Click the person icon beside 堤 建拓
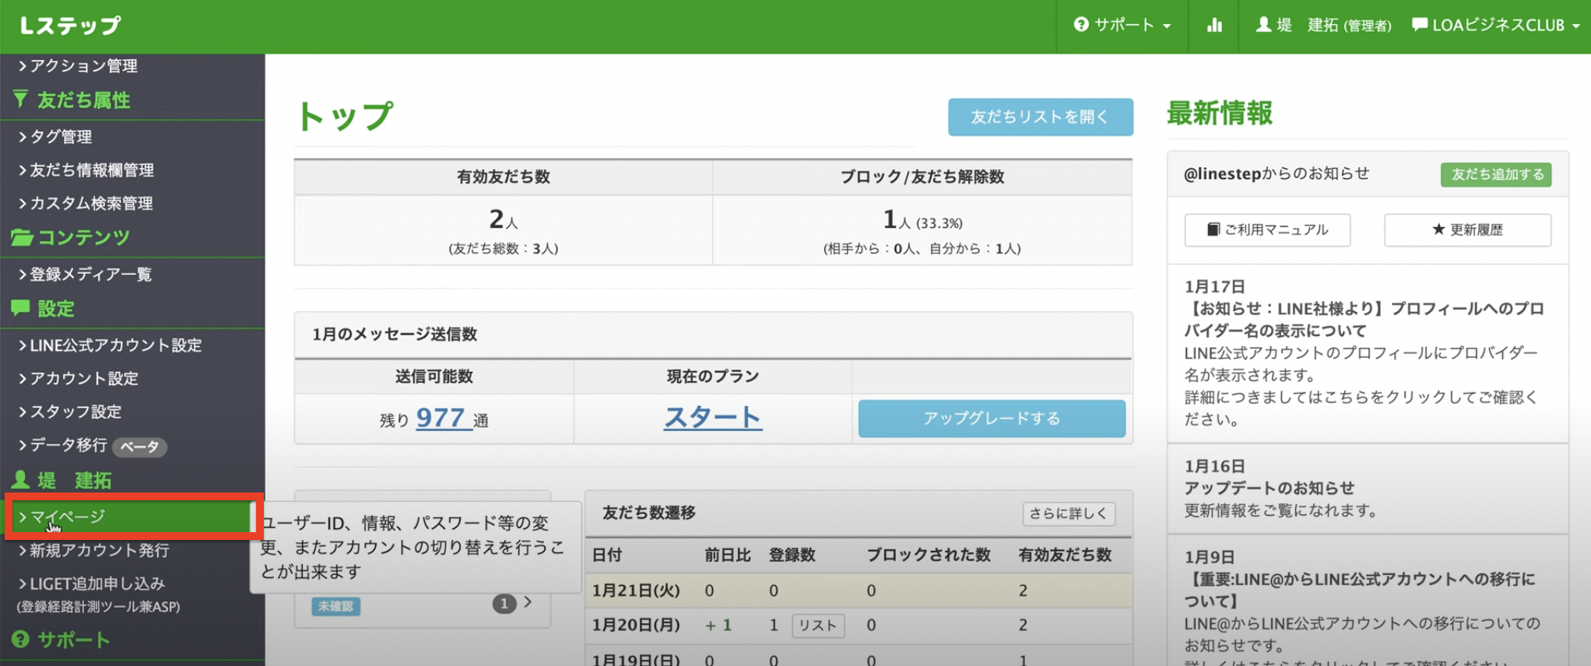This screenshot has height=666, width=1591. tap(21, 479)
